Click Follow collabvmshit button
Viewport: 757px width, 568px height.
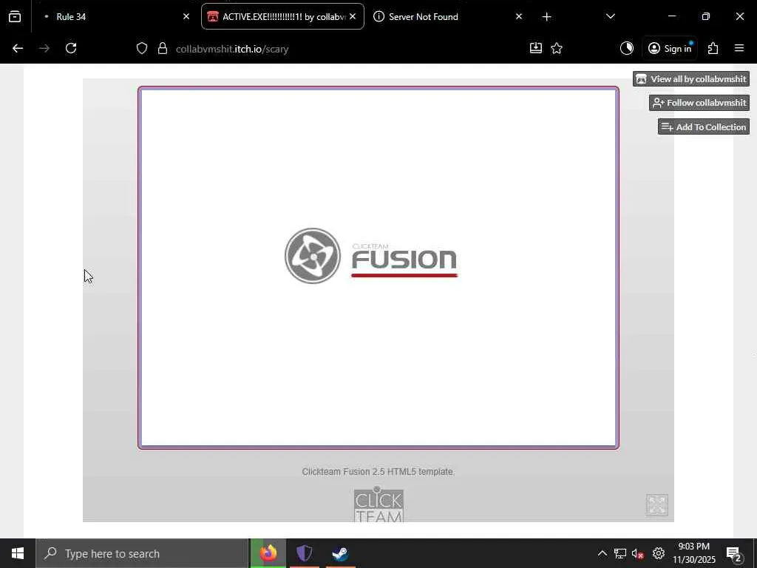tap(699, 102)
